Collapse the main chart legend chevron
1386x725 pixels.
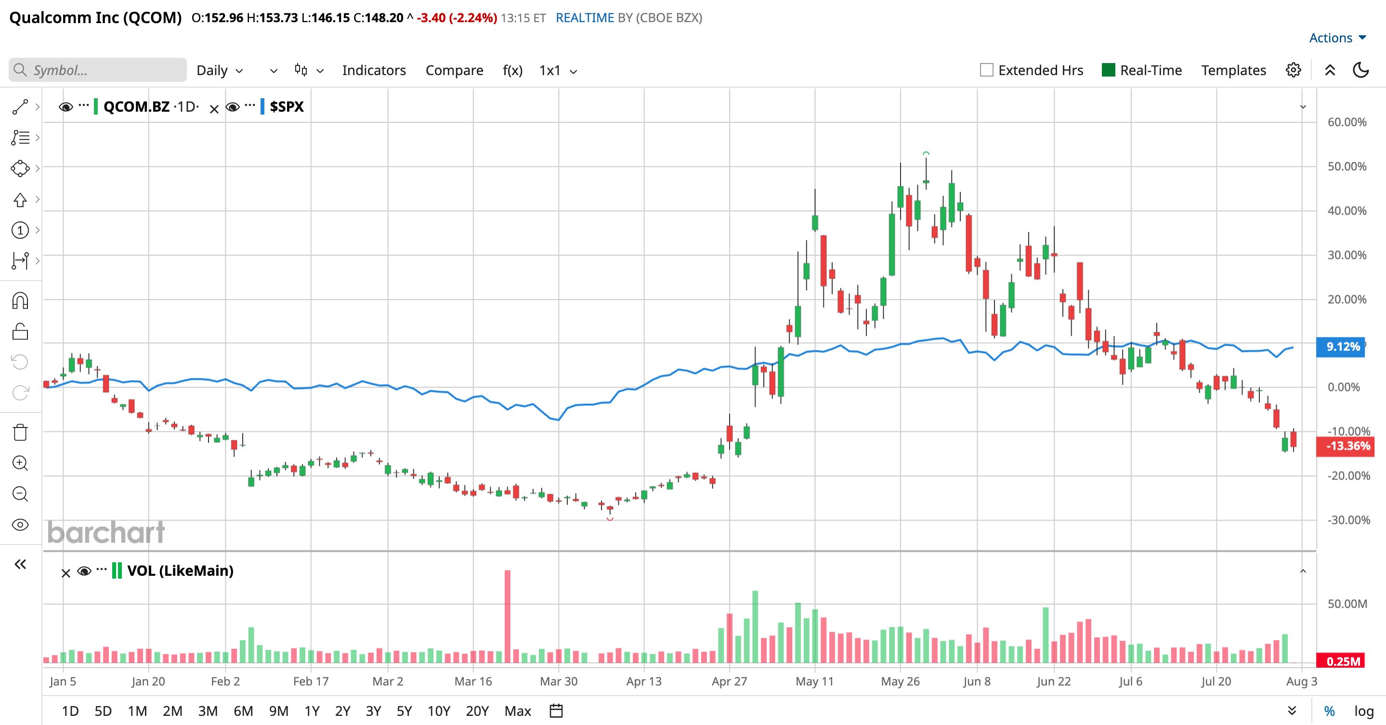point(1303,106)
